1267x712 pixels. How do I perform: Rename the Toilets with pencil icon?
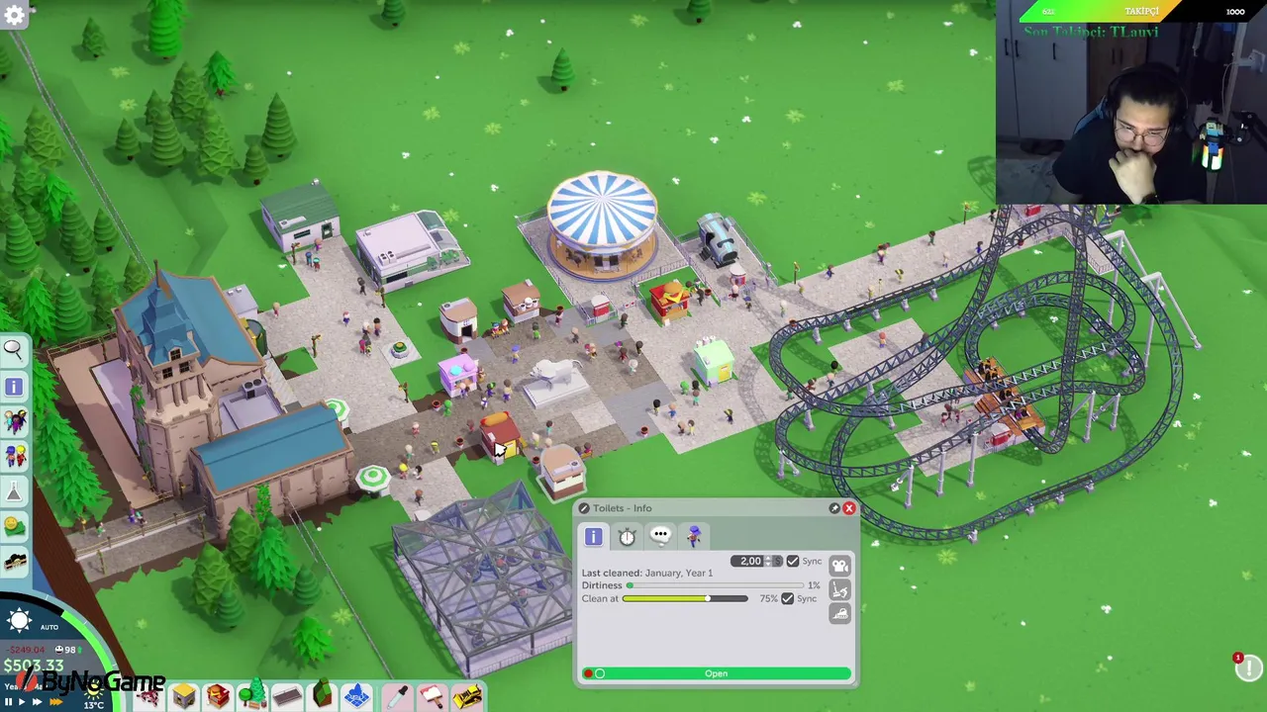584,508
